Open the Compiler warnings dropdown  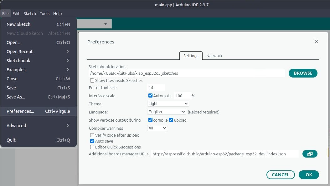(157, 128)
